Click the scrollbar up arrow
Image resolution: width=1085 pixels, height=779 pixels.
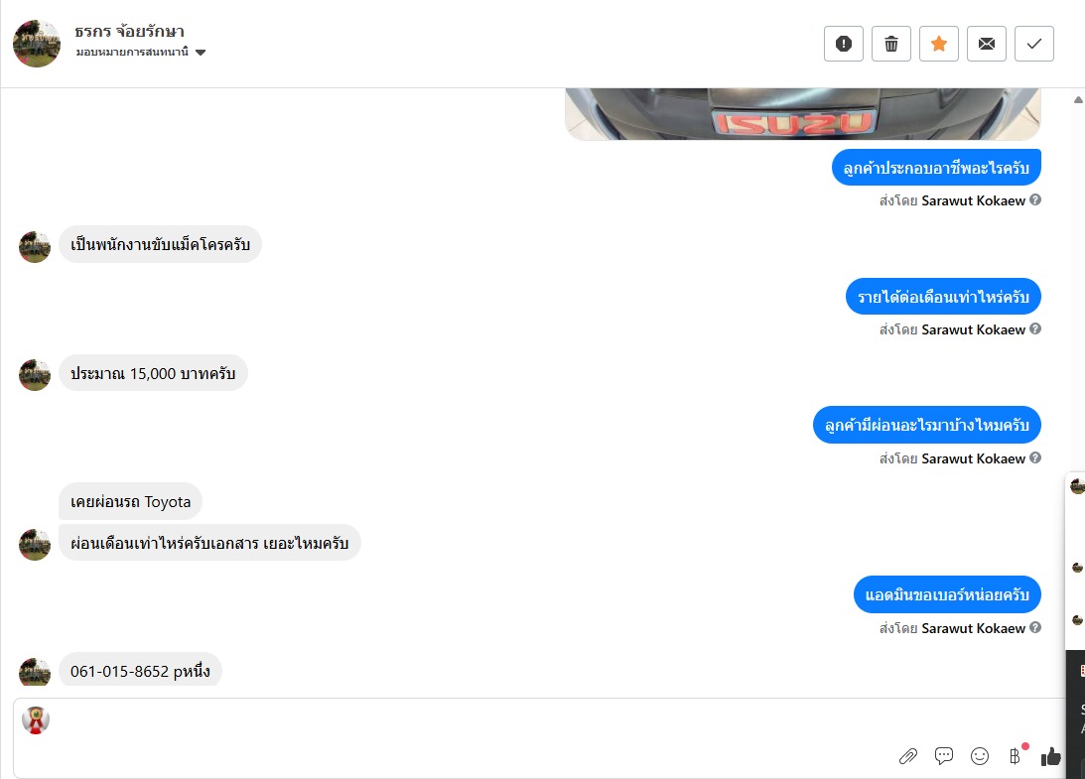[x=1078, y=99]
